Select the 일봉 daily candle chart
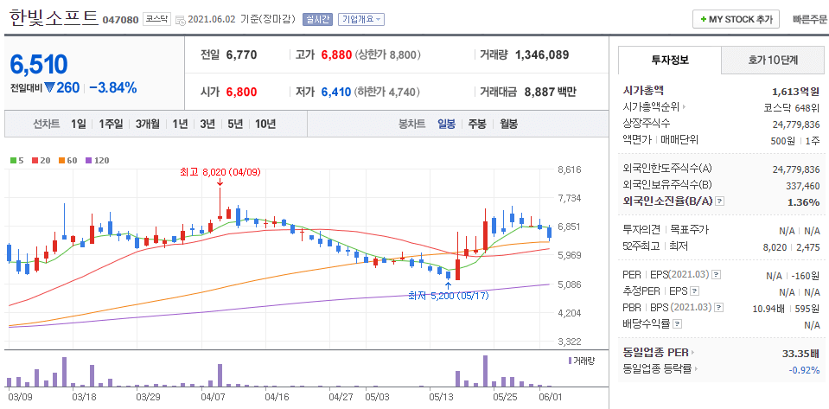The image size is (829, 409). click(x=446, y=125)
